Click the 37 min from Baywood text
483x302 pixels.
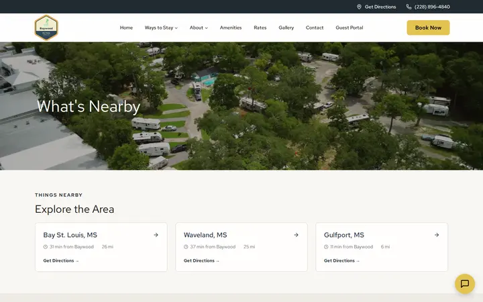tap(213, 247)
